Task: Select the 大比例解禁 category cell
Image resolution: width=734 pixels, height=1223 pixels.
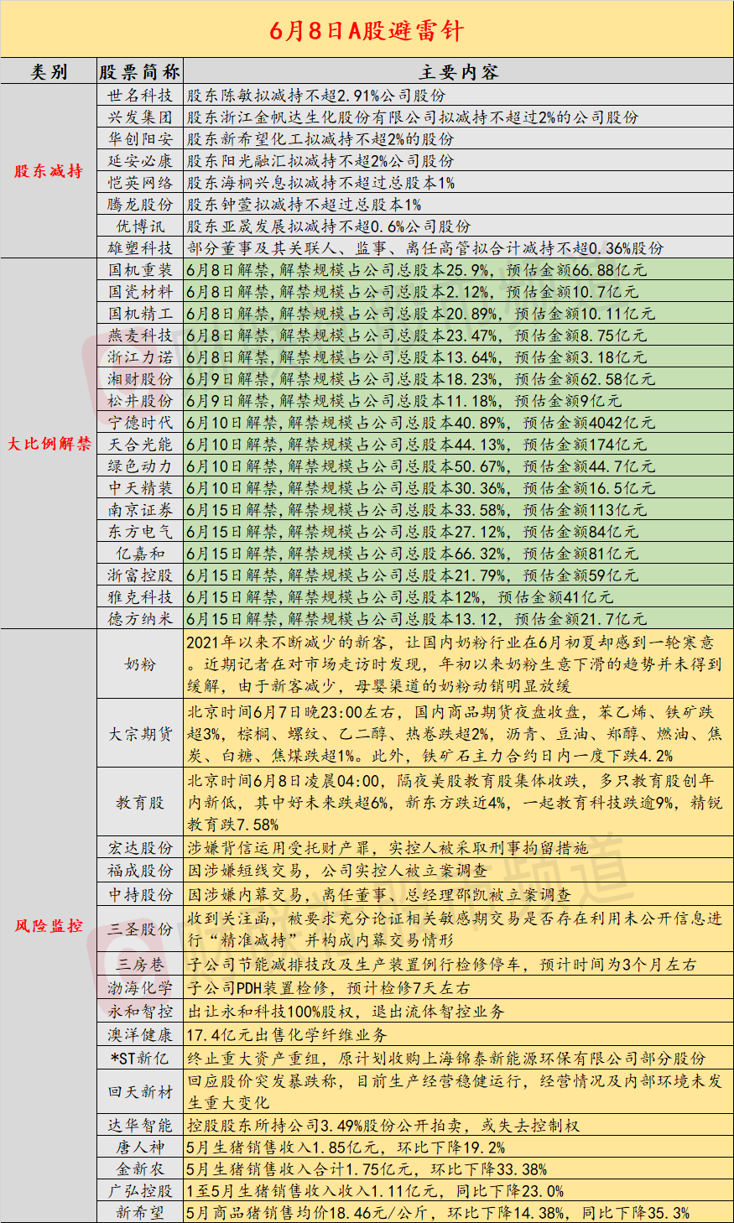Action: pos(49,444)
